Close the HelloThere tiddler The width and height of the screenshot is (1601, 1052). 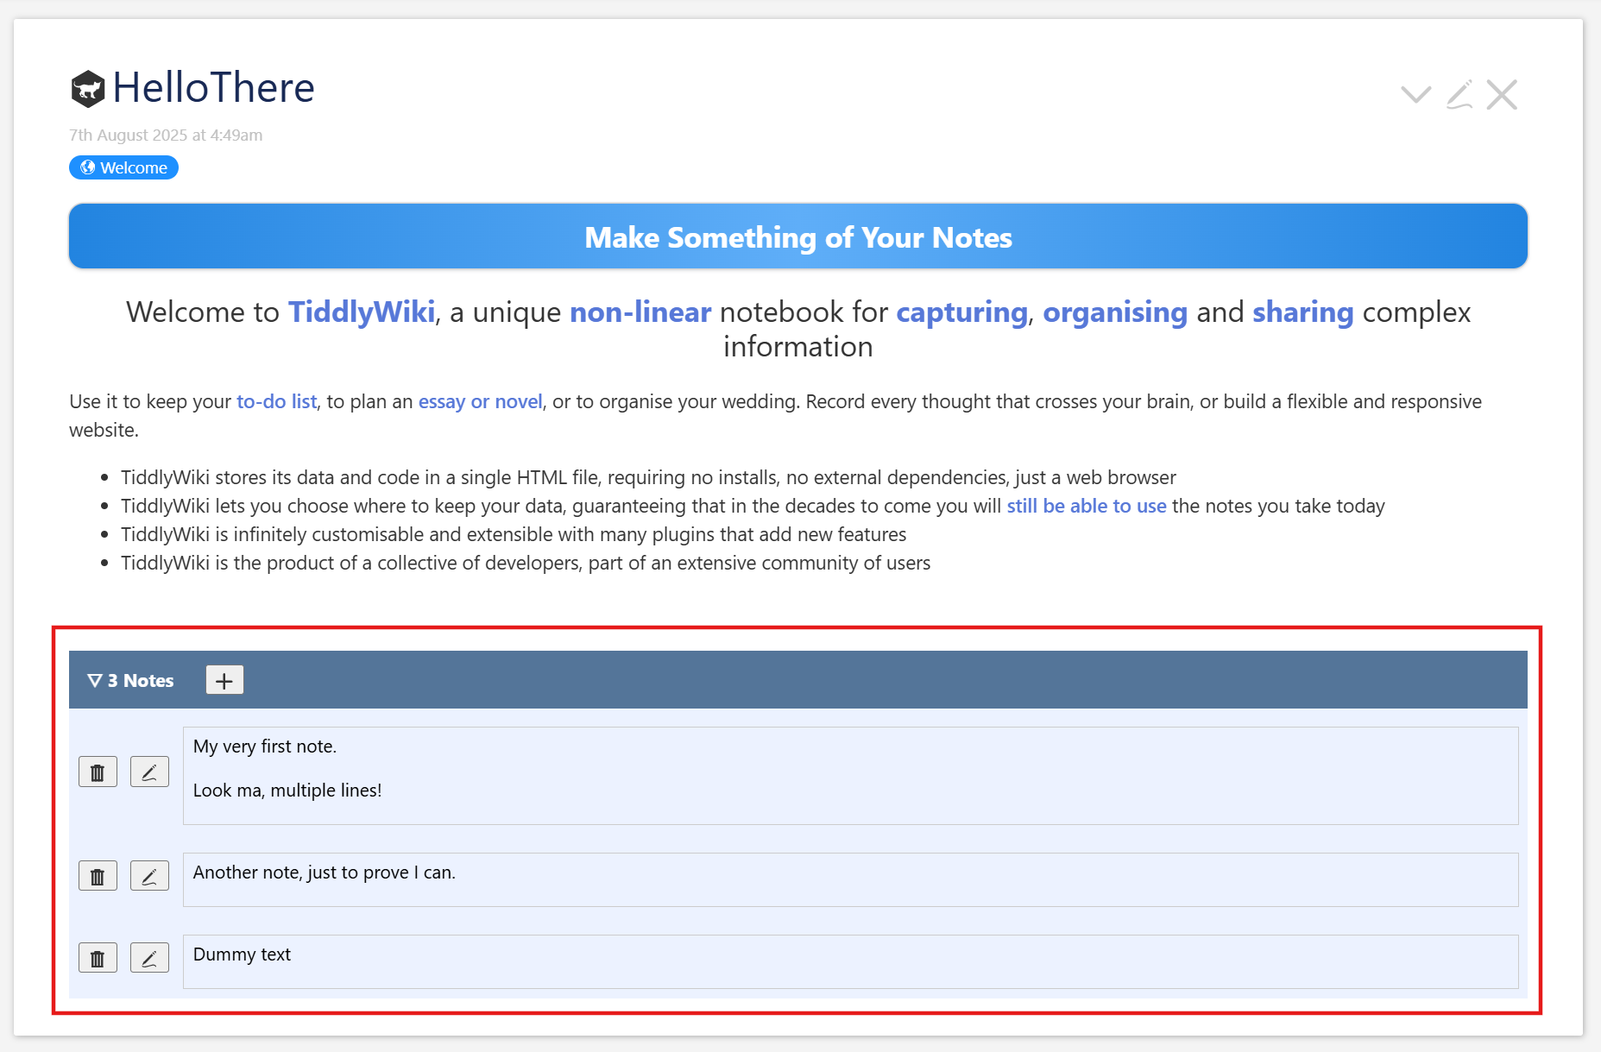pos(1502,95)
